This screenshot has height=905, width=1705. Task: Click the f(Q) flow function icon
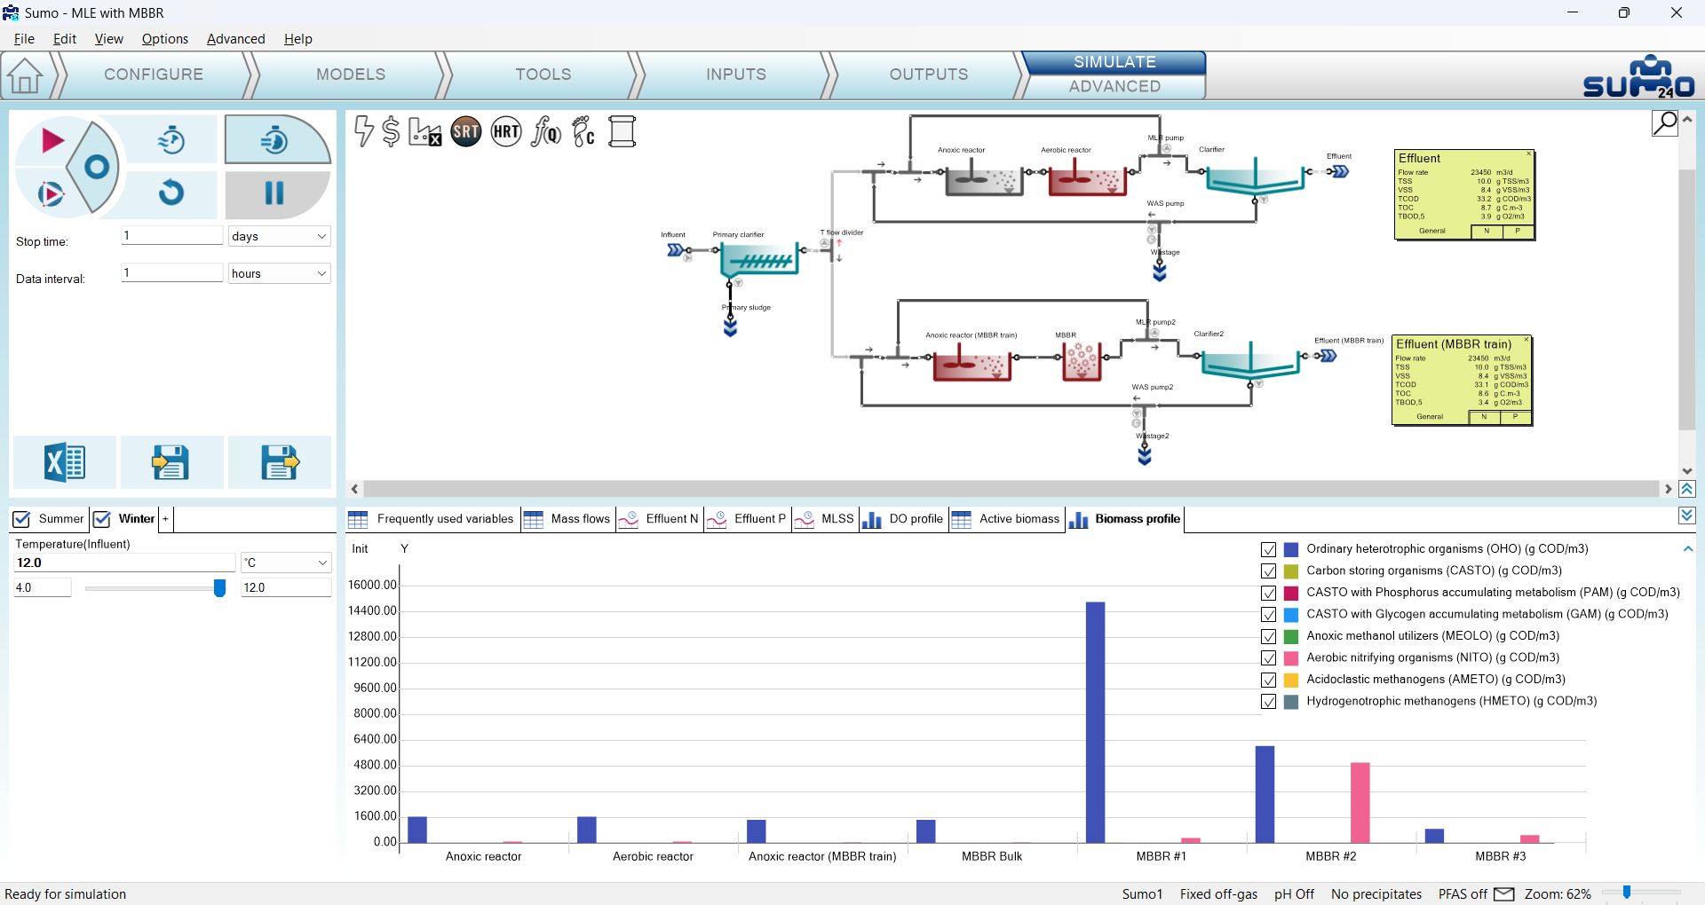coord(545,132)
